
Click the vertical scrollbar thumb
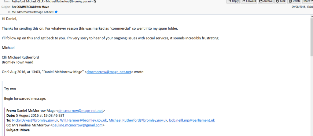pyautogui.click(x=311, y=37)
